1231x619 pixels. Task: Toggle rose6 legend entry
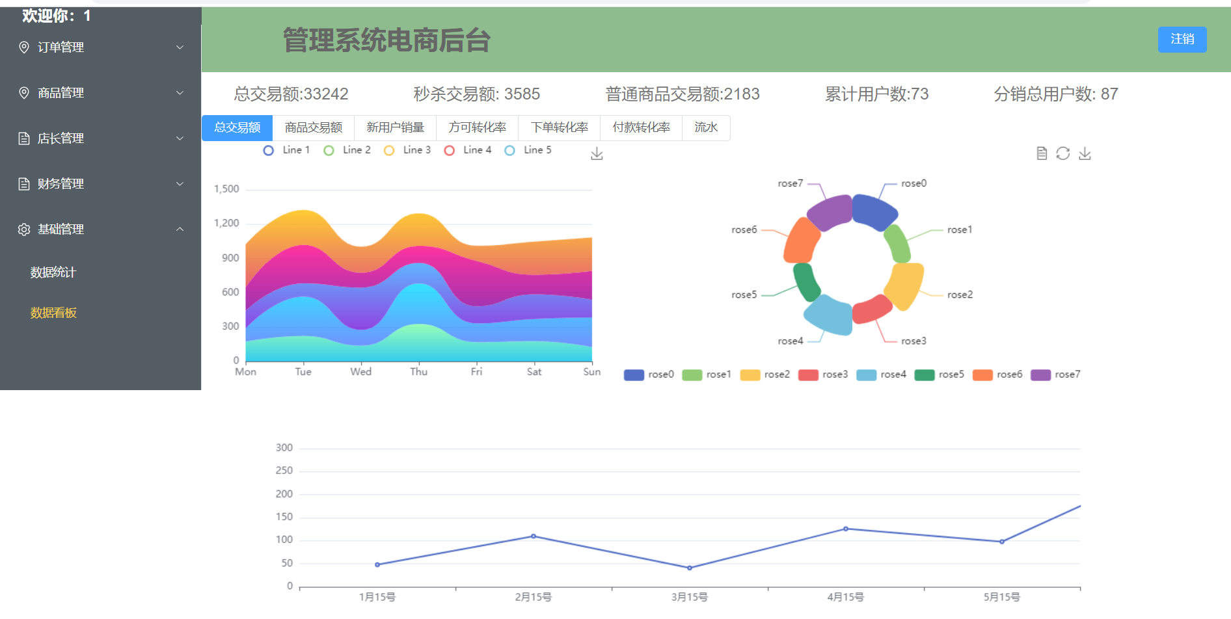click(997, 375)
